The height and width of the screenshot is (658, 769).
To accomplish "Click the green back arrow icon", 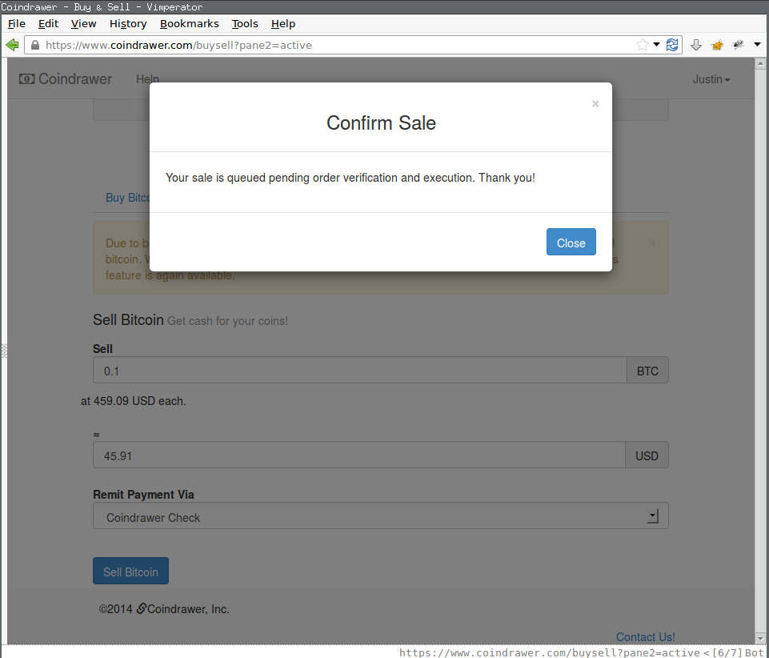I will tap(12, 45).
